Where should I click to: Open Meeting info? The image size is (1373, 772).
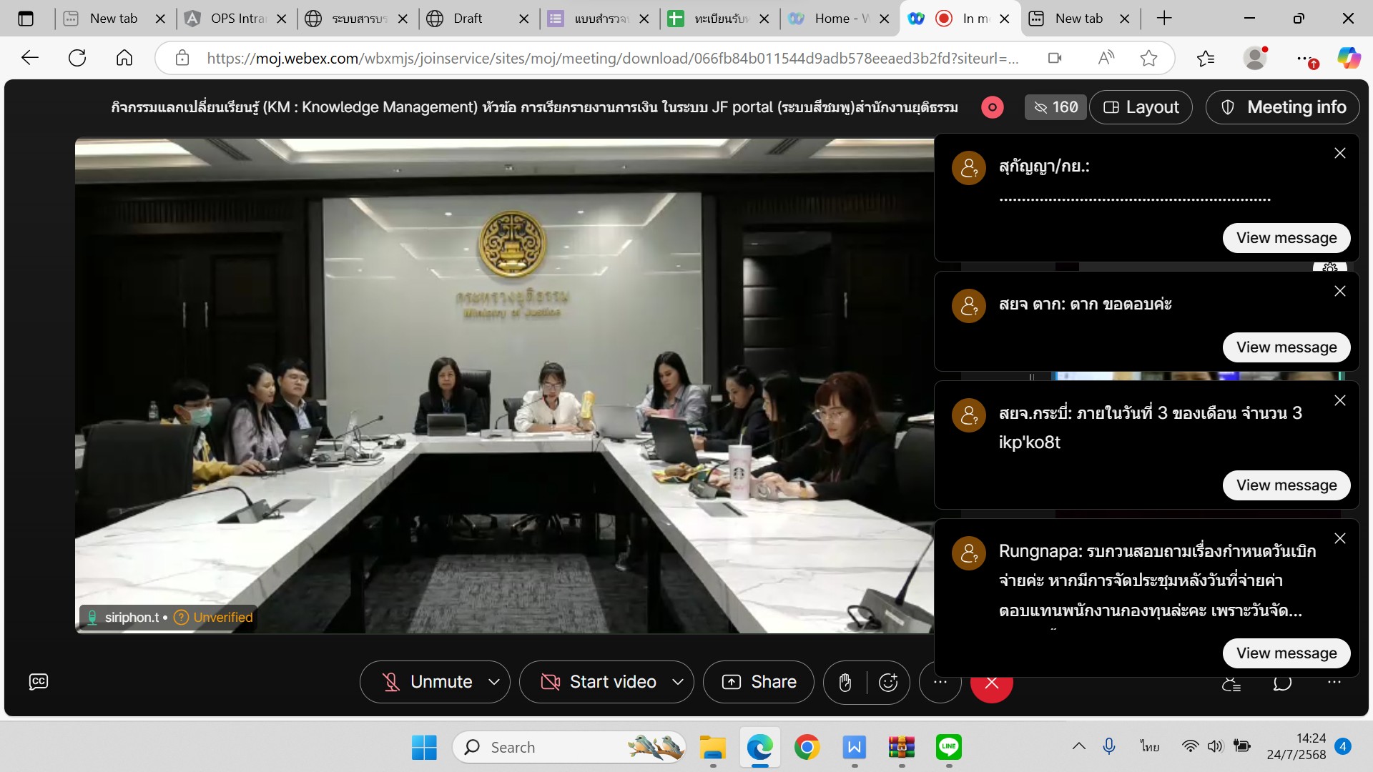(1282, 107)
